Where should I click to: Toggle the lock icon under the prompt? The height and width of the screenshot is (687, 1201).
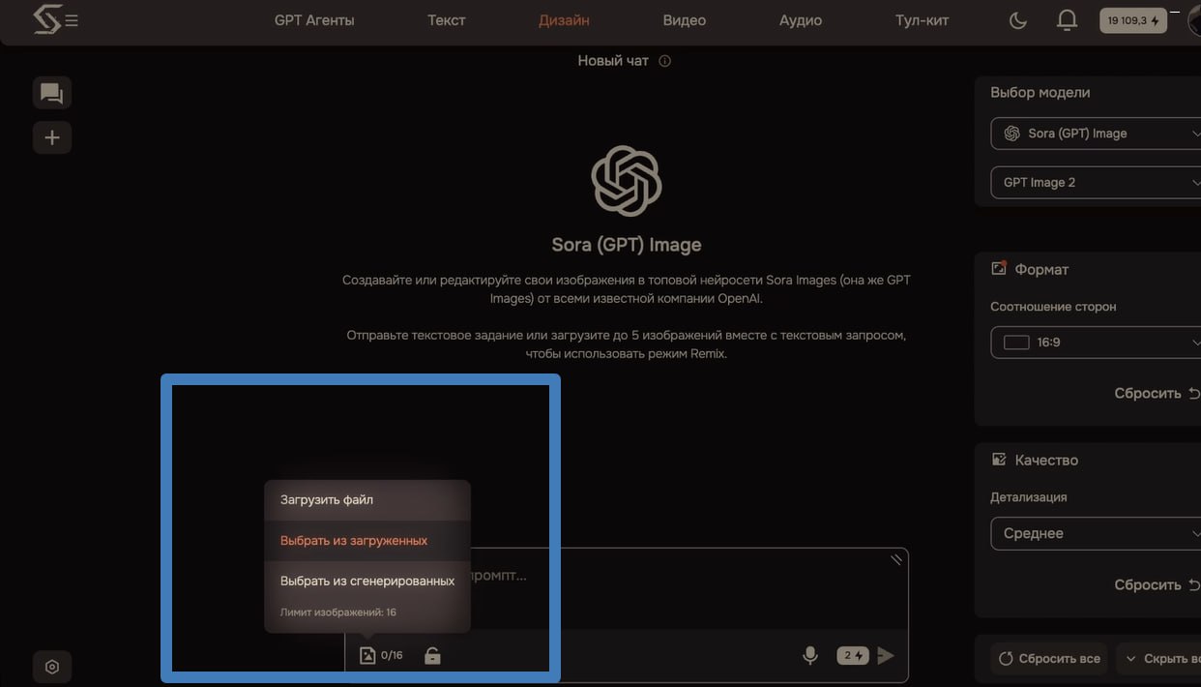tap(432, 655)
